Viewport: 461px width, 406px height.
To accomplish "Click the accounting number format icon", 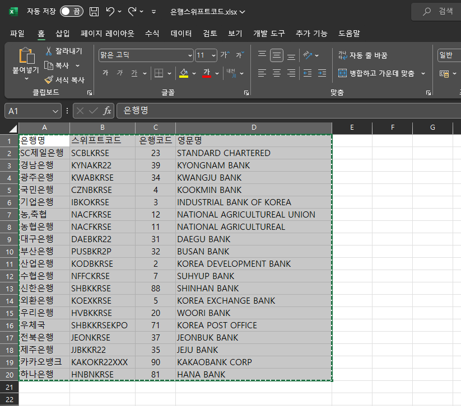I will pos(444,73).
